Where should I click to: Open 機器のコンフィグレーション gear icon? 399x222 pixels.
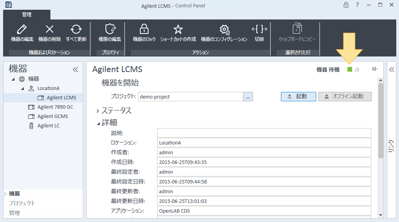[224, 30]
